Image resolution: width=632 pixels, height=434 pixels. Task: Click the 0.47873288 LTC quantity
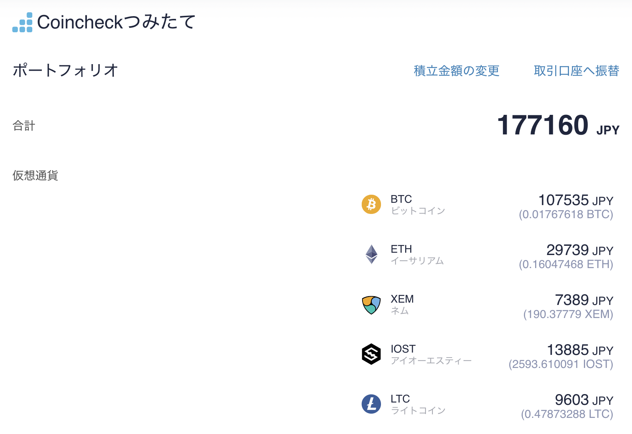point(567,414)
